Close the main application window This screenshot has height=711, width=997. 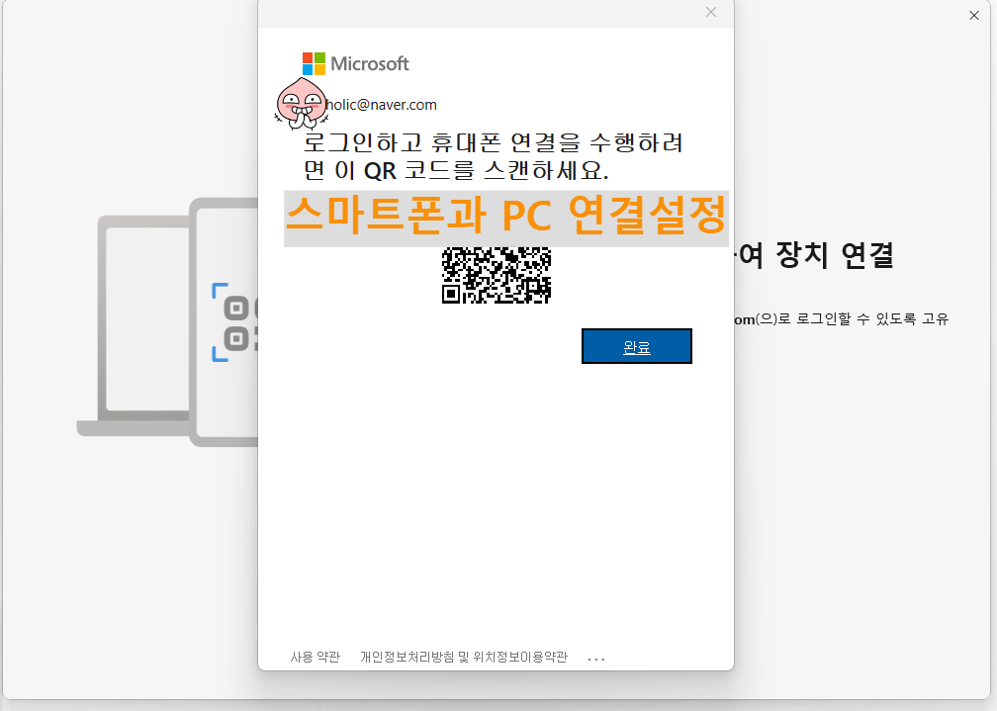973,15
